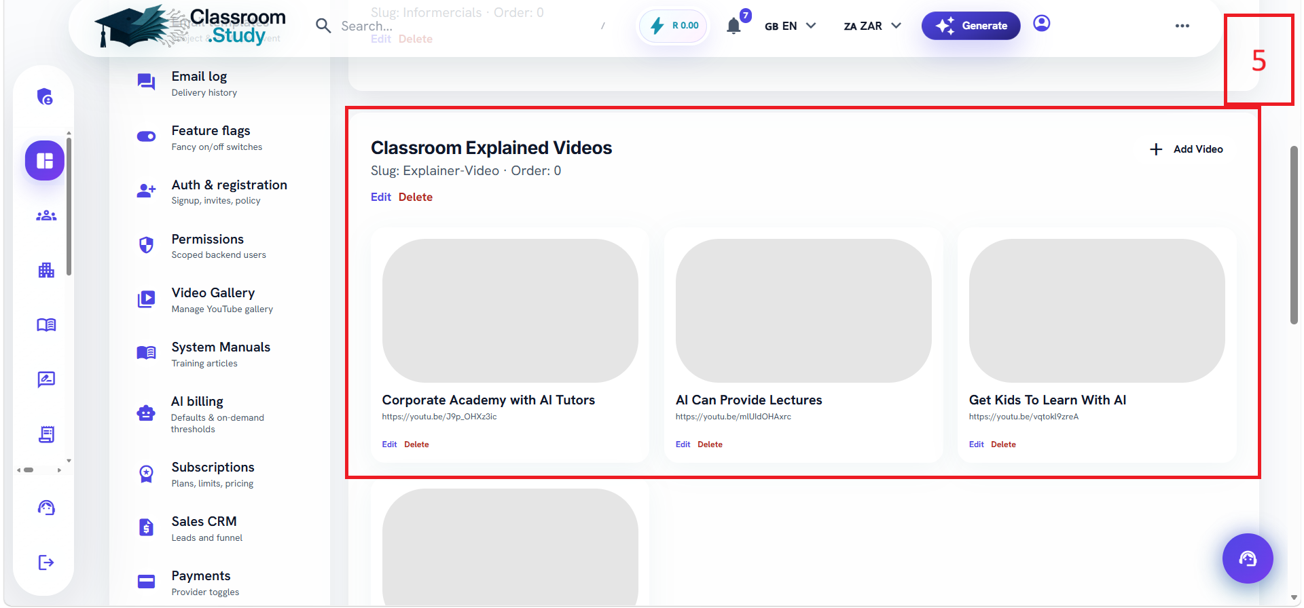Screen dimensions: 1304x608
Task: Click the youtu.be/mlUldOHAxrc URL text
Action: coord(733,417)
